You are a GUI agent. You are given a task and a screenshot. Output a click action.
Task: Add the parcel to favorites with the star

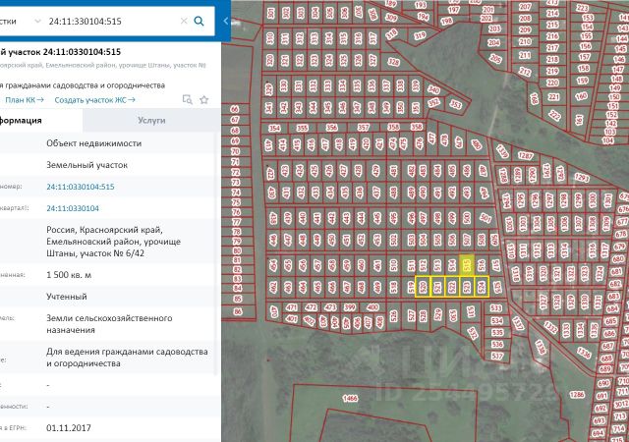point(203,100)
